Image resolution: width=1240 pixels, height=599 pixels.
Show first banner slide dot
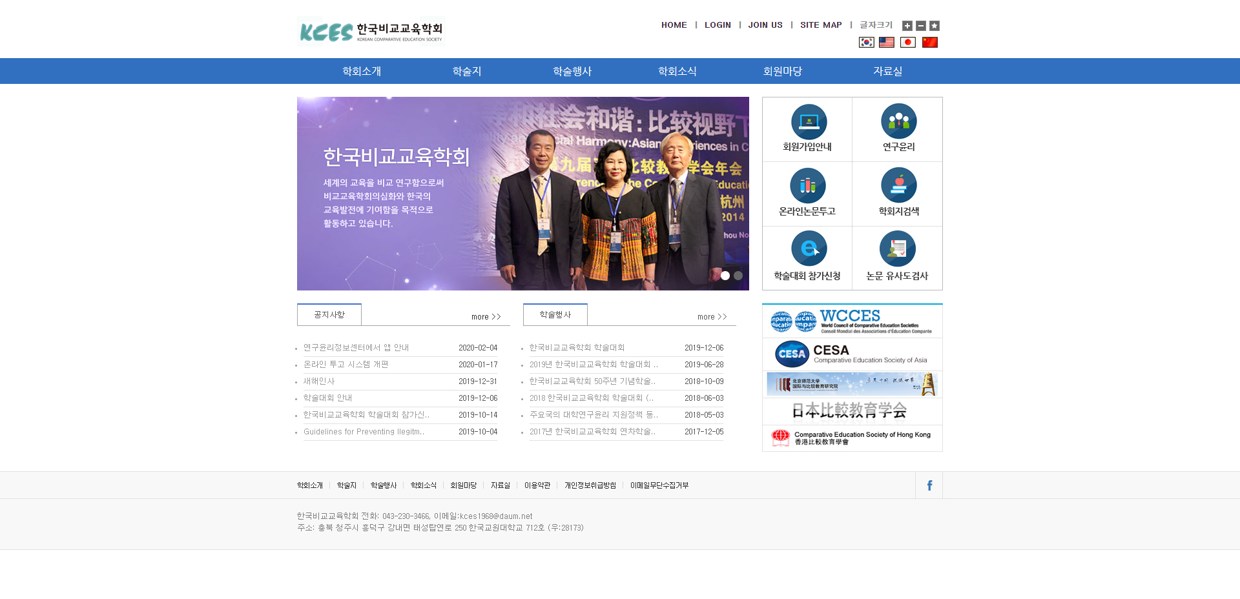725,276
